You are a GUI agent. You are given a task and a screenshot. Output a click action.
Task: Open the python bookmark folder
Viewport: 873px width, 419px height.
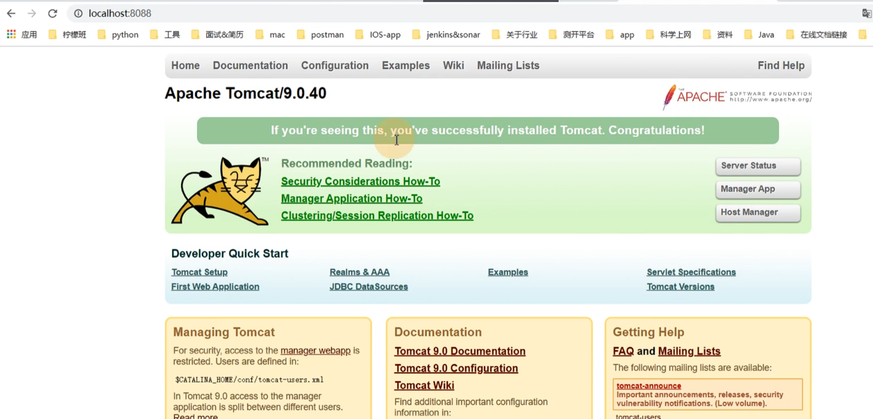118,34
